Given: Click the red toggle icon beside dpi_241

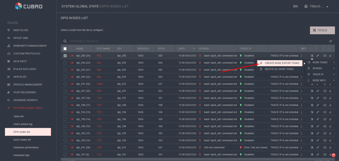Looking at the screenshot, I should (72, 147).
